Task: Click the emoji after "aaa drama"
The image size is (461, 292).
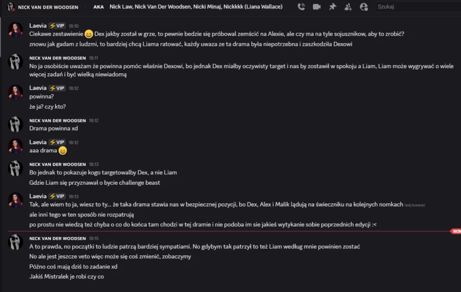Action: (x=63, y=151)
